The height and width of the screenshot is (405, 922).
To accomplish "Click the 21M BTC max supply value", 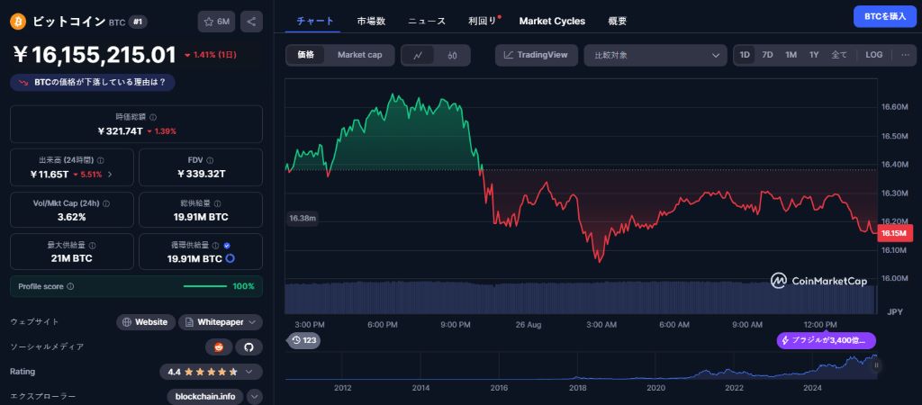I will (x=72, y=258).
